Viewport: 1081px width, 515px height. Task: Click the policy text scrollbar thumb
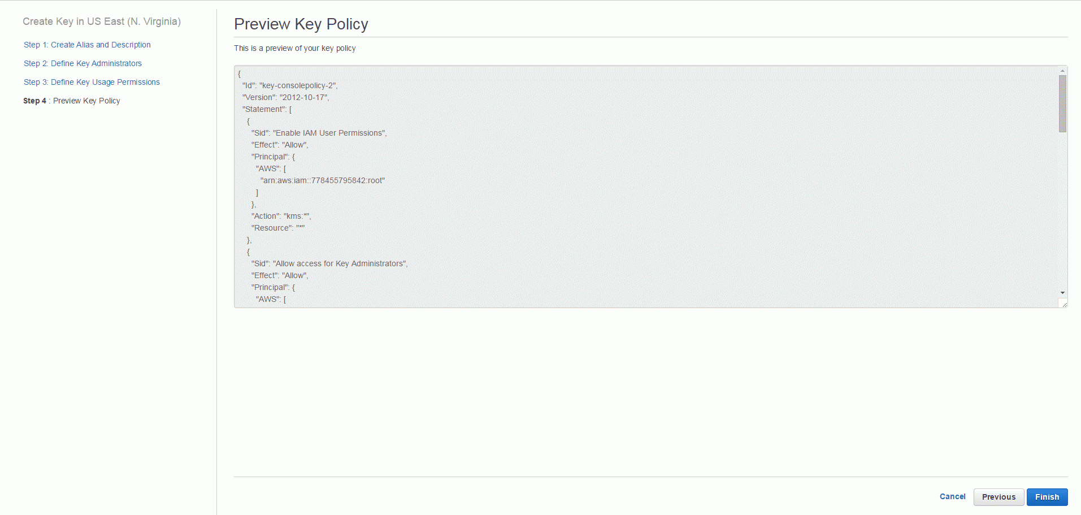point(1062,103)
